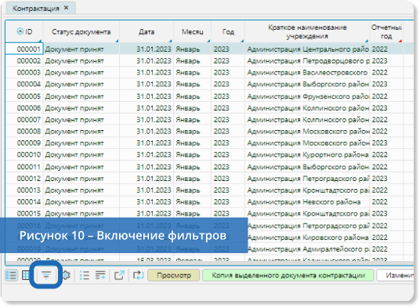Close the Контрактация tab
420x308 pixels.
66,8
